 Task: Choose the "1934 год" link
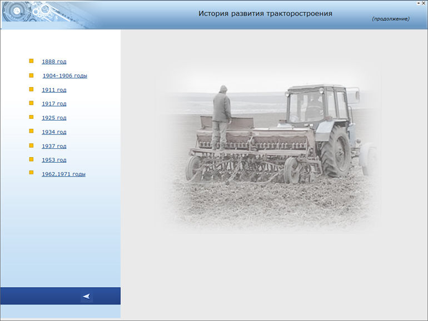point(54,132)
